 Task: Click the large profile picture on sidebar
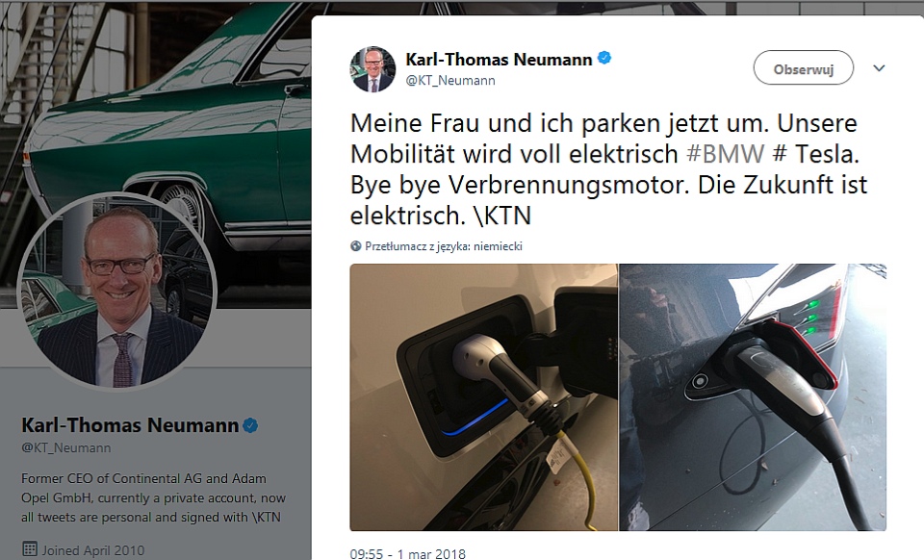117,291
